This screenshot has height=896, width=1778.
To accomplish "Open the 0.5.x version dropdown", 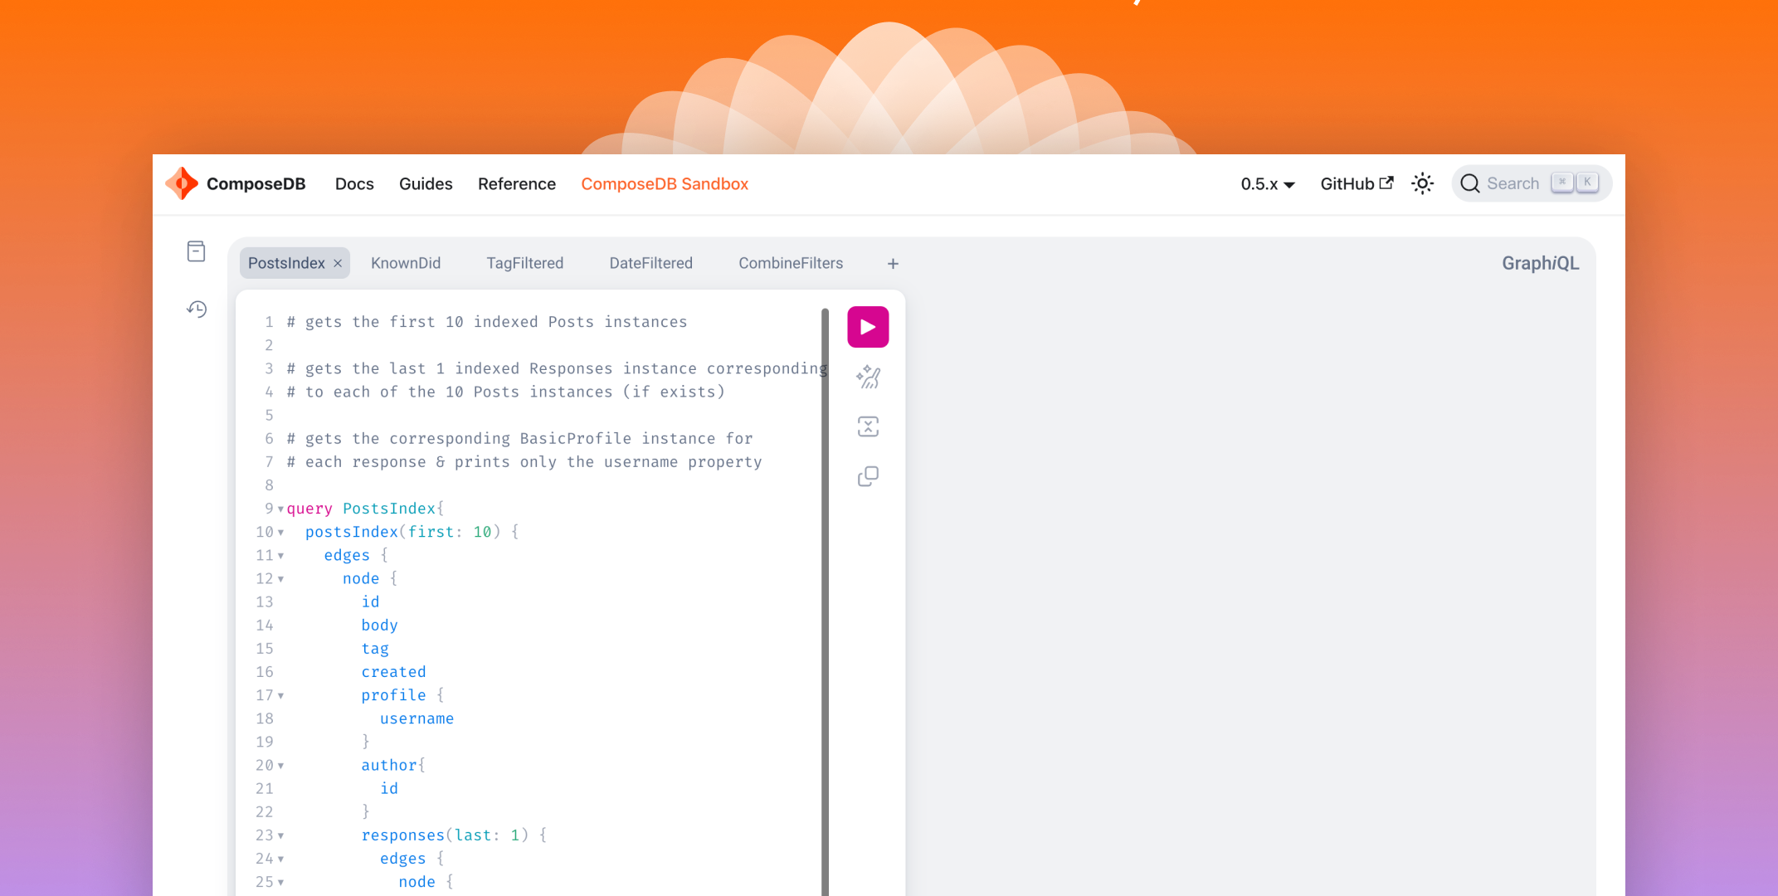I will point(1267,184).
